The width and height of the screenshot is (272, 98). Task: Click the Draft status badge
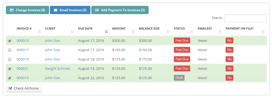pyautogui.click(x=179, y=78)
